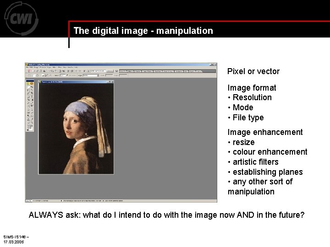Select the Brush tool
The height and width of the screenshot is (247, 330).
point(28,103)
